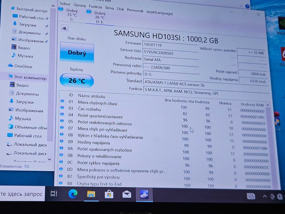The width and height of the screenshot is (285, 214).
Task: Open the Disk menu
Action: (x=120, y=9)
